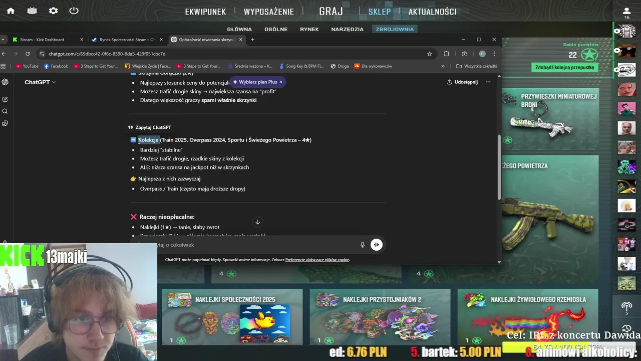Screen dimensions: 641x361
Task: Switch to the RYNEK store tab
Action: (x=309, y=29)
